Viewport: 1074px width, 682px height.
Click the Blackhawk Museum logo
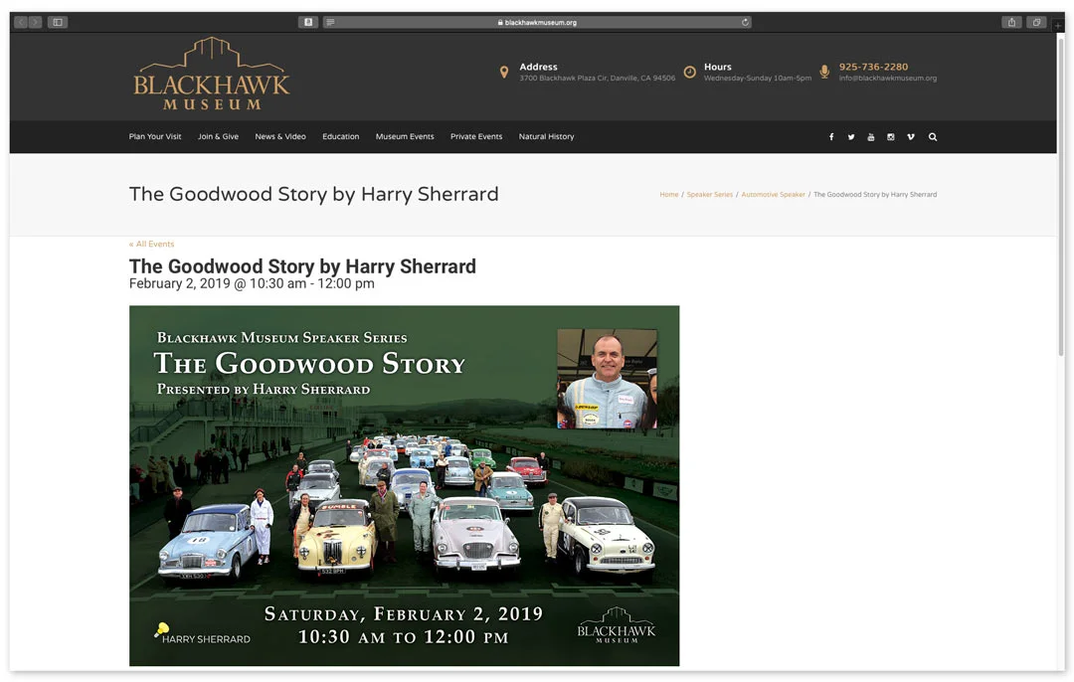pyautogui.click(x=212, y=74)
